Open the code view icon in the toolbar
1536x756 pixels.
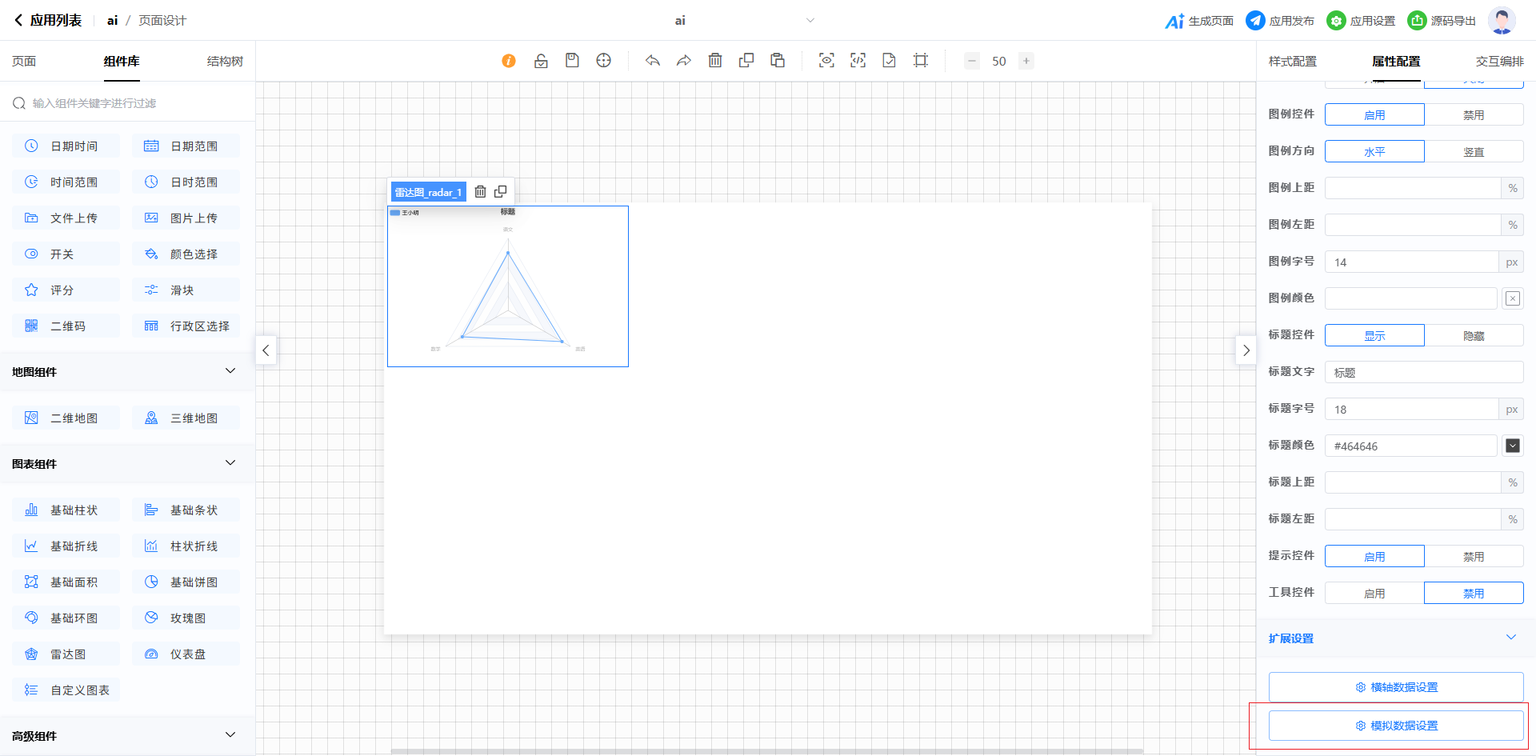click(858, 61)
